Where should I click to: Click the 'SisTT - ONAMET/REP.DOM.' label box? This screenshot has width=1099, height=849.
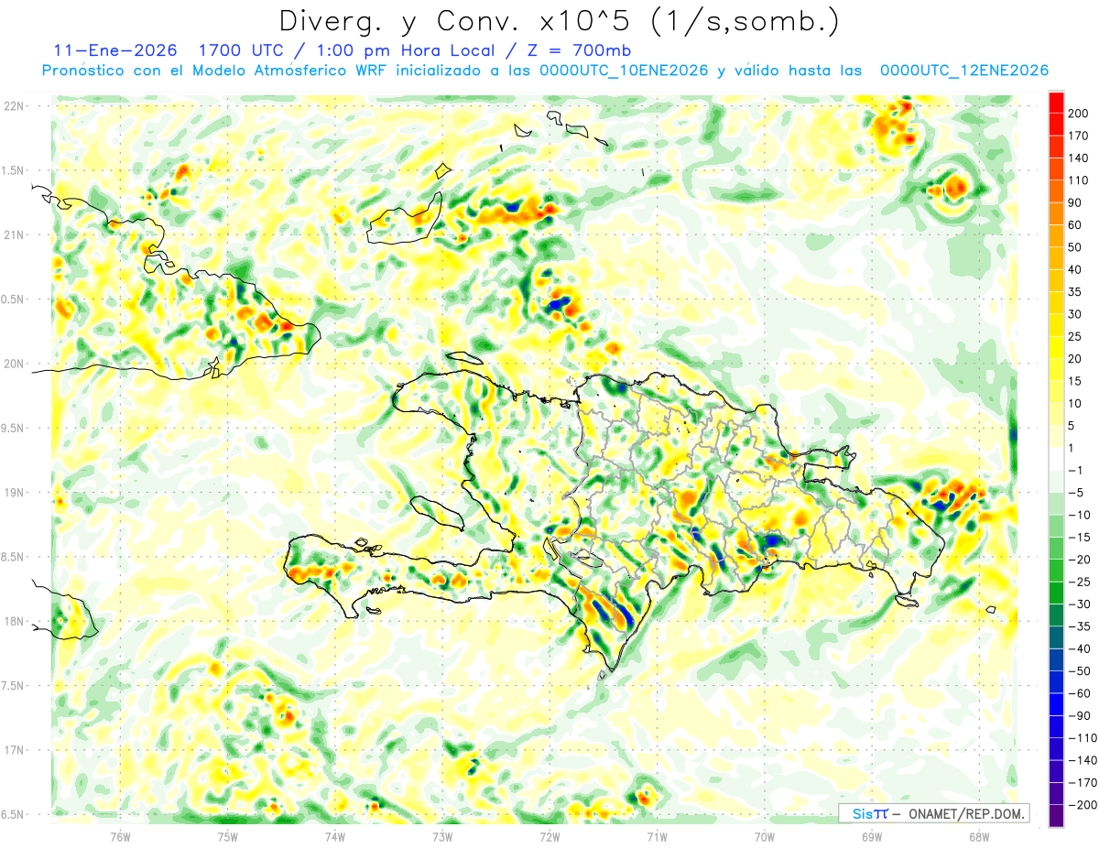click(933, 813)
